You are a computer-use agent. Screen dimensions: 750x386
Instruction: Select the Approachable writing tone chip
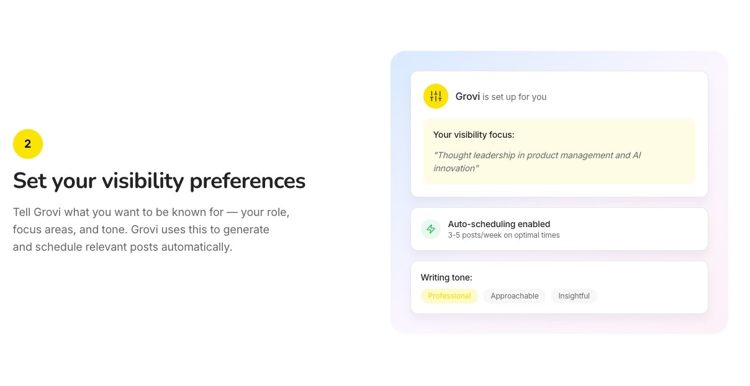click(514, 296)
